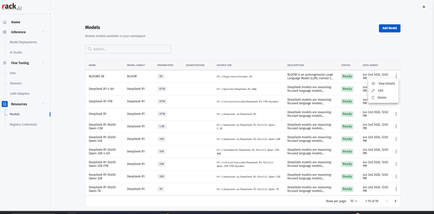Image resolution: width=434 pixels, height=214 pixels.
Task: Click the Inference chip icon
Action: pos(5,32)
